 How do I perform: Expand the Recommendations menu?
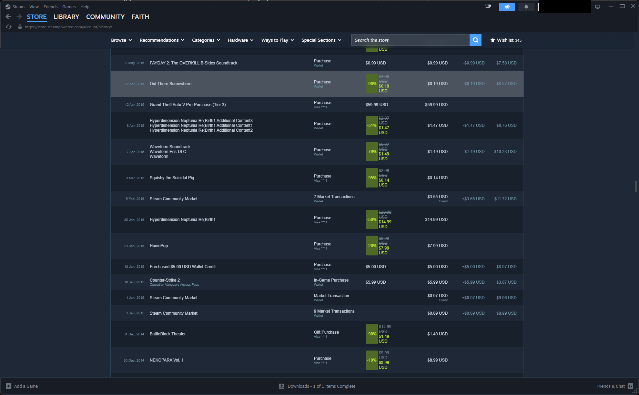pyautogui.click(x=162, y=40)
